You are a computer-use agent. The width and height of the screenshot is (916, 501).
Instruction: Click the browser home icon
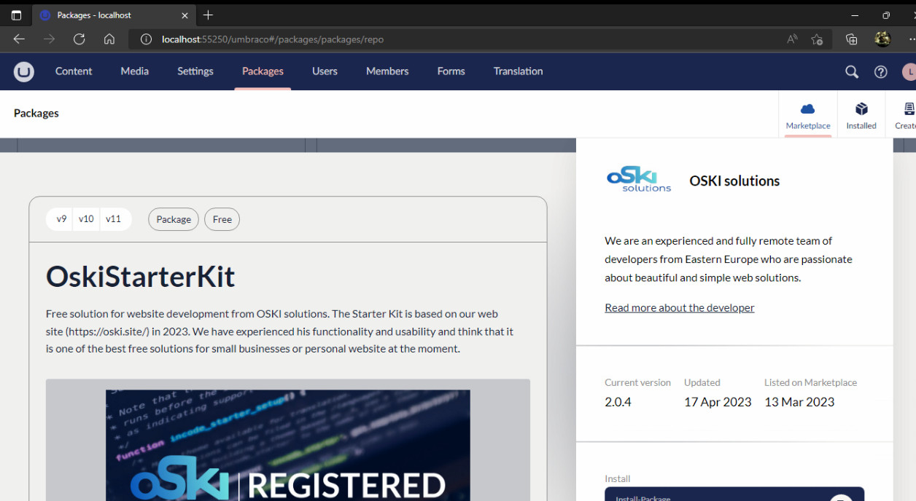pyautogui.click(x=109, y=39)
